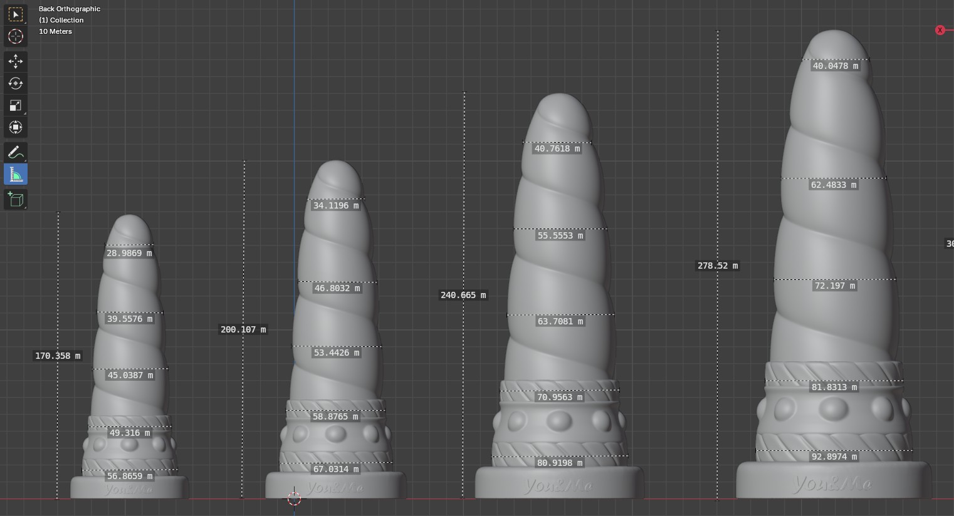This screenshot has width=954, height=516.
Task: Select the 170.358 m height measurement label
Action: click(x=58, y=356)
